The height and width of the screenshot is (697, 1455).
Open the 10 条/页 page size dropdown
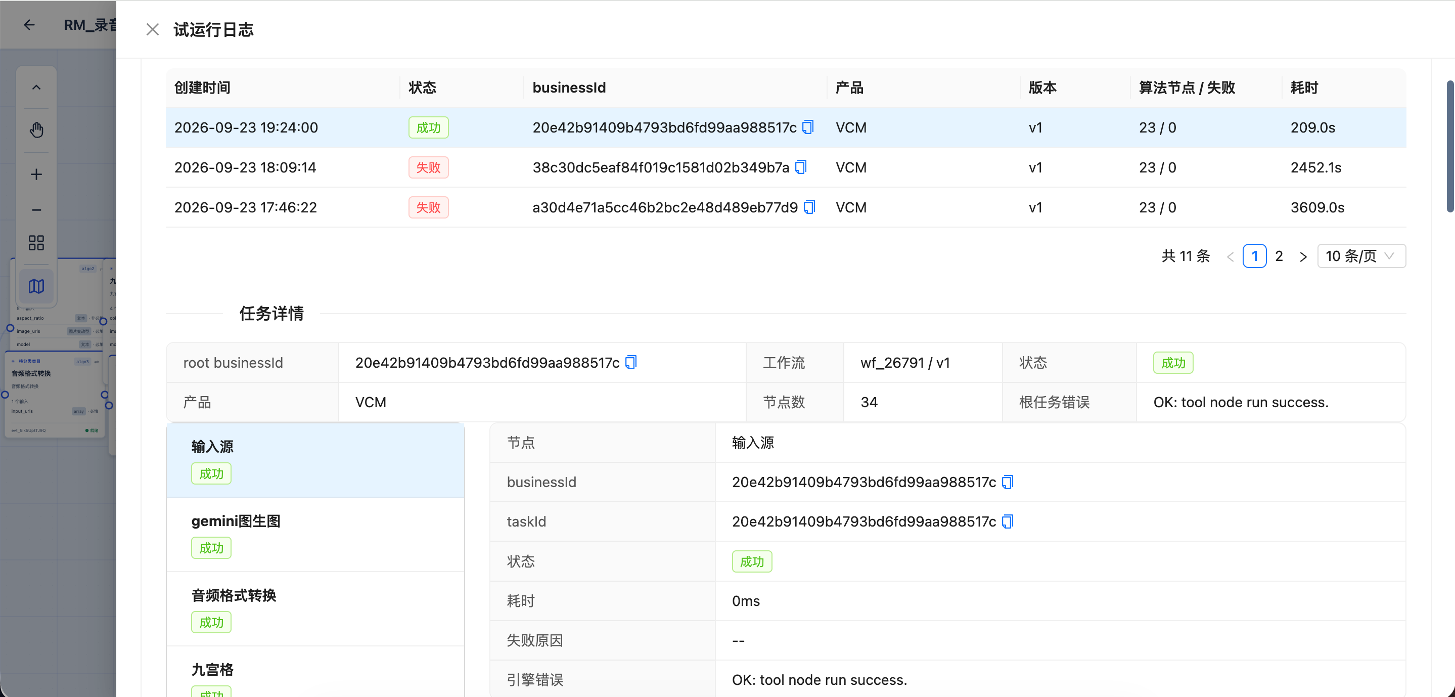point(1361,256)
